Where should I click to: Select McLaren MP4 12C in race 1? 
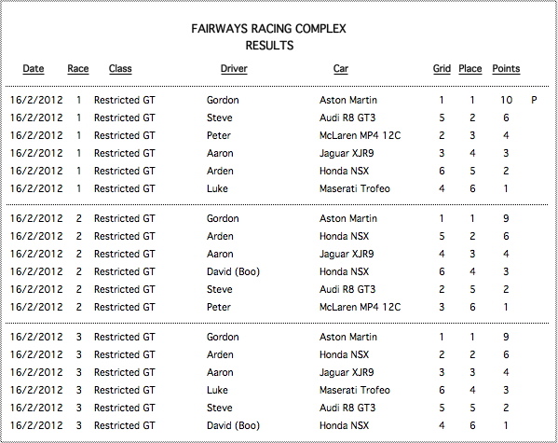pos(361,135)
